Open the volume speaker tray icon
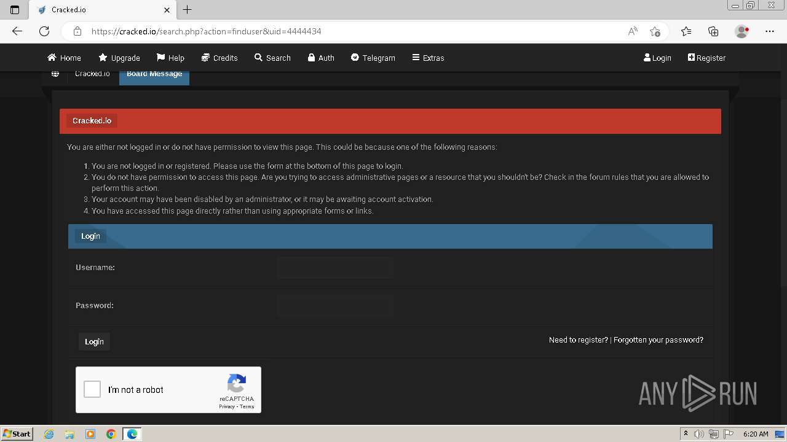The height and width of the screenshot is (442, 787). tap(699, 434)
